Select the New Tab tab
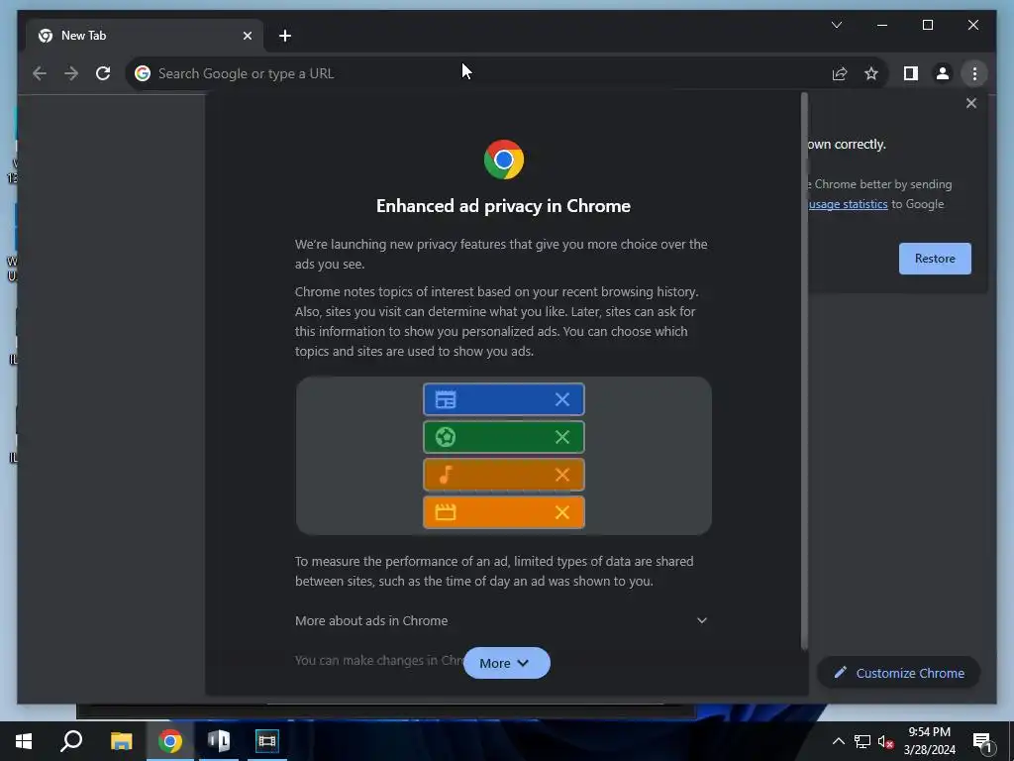The image size is (1014, 761). pos(145,36)
